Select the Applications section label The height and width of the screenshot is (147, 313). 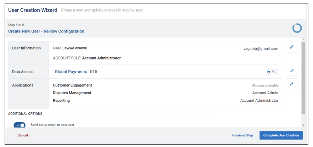[x=23, y=86]
